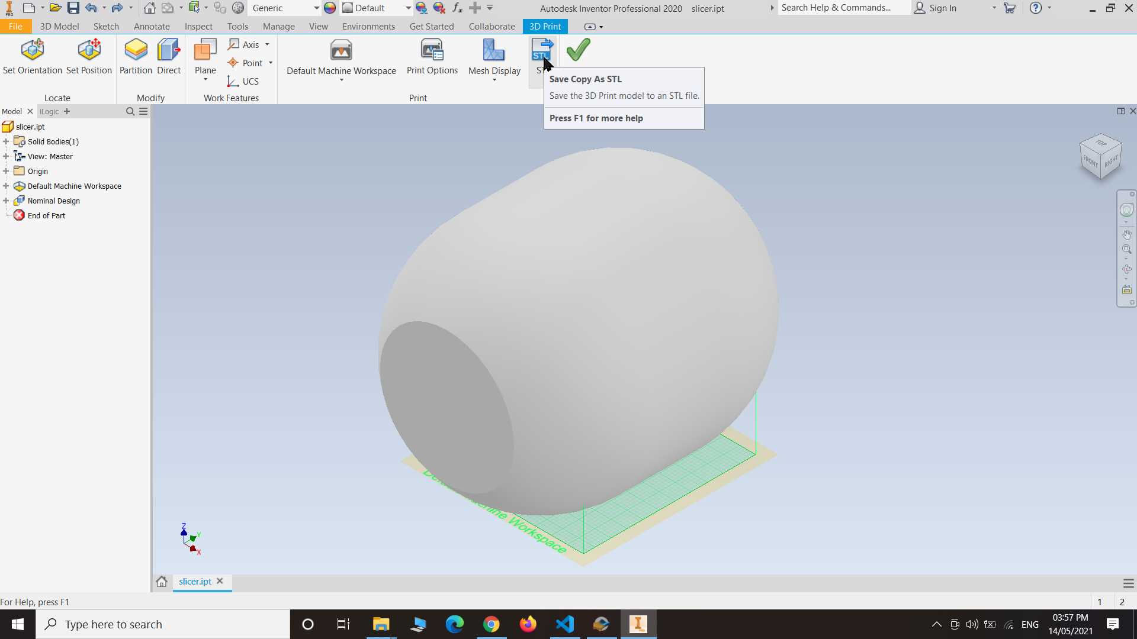Image resolution: width=1137 pixels, height=639 pixels.
Task: Open the Axis dropdown arrow
Action: click(267, 44)
